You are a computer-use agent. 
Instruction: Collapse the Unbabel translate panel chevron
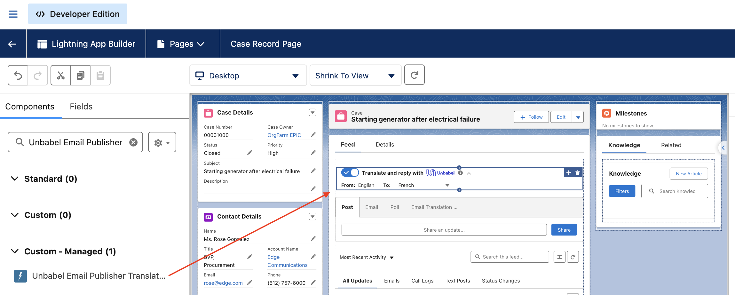[469, 173]
